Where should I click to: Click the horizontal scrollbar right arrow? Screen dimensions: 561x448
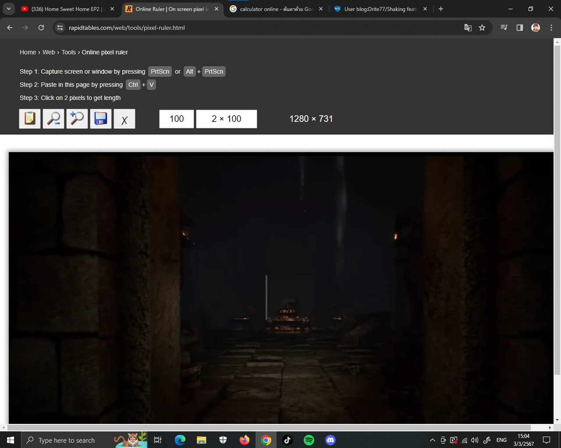pyautogui.click(x=550, y=427)
